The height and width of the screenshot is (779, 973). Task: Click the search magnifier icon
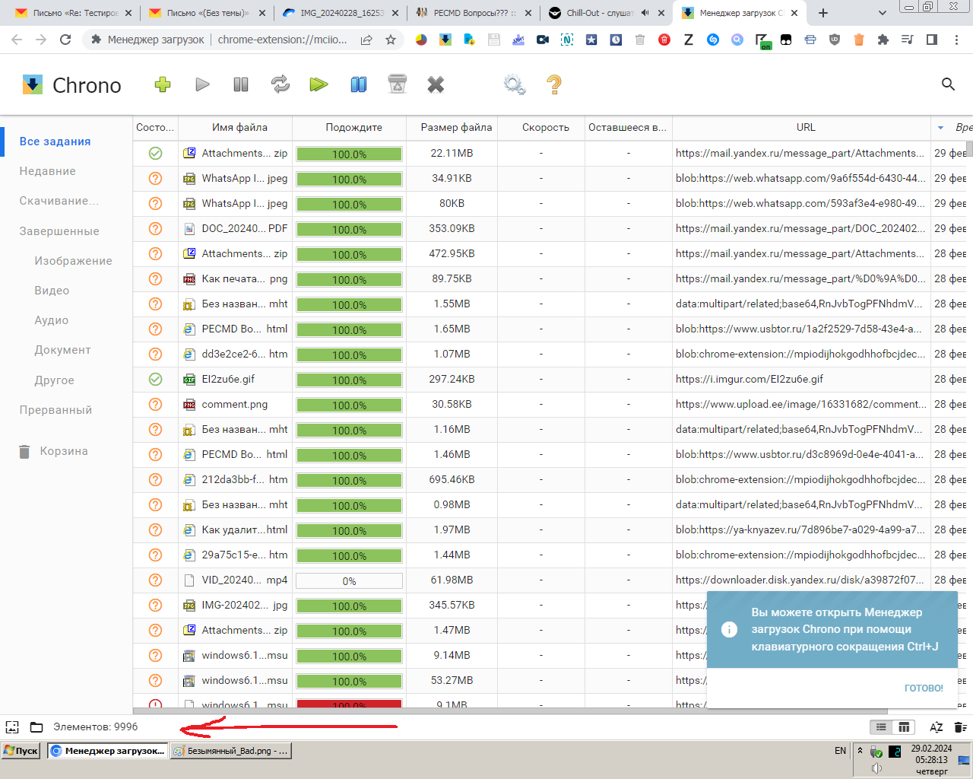[948, 84]
